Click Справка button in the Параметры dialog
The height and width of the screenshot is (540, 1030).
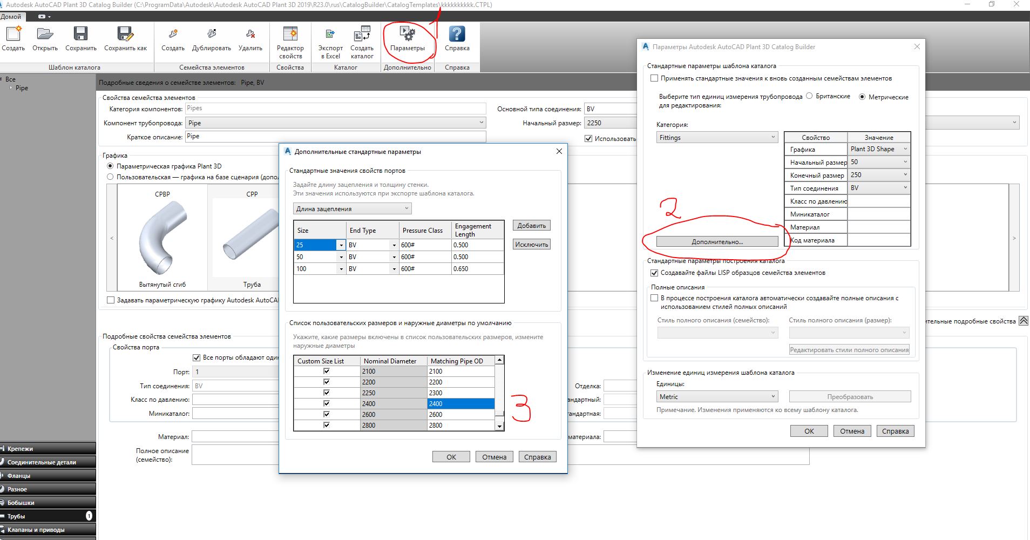895,431
